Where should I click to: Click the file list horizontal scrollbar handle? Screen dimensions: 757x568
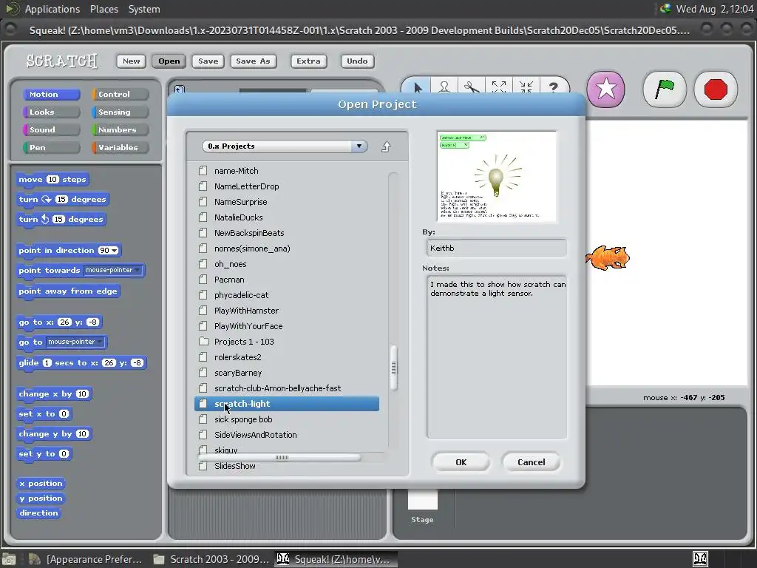coord(279,457)
